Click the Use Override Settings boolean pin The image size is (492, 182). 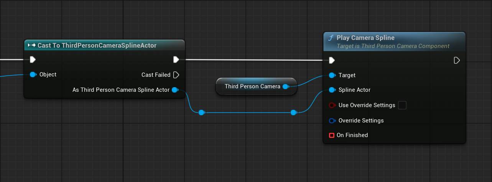pos(332,105)
